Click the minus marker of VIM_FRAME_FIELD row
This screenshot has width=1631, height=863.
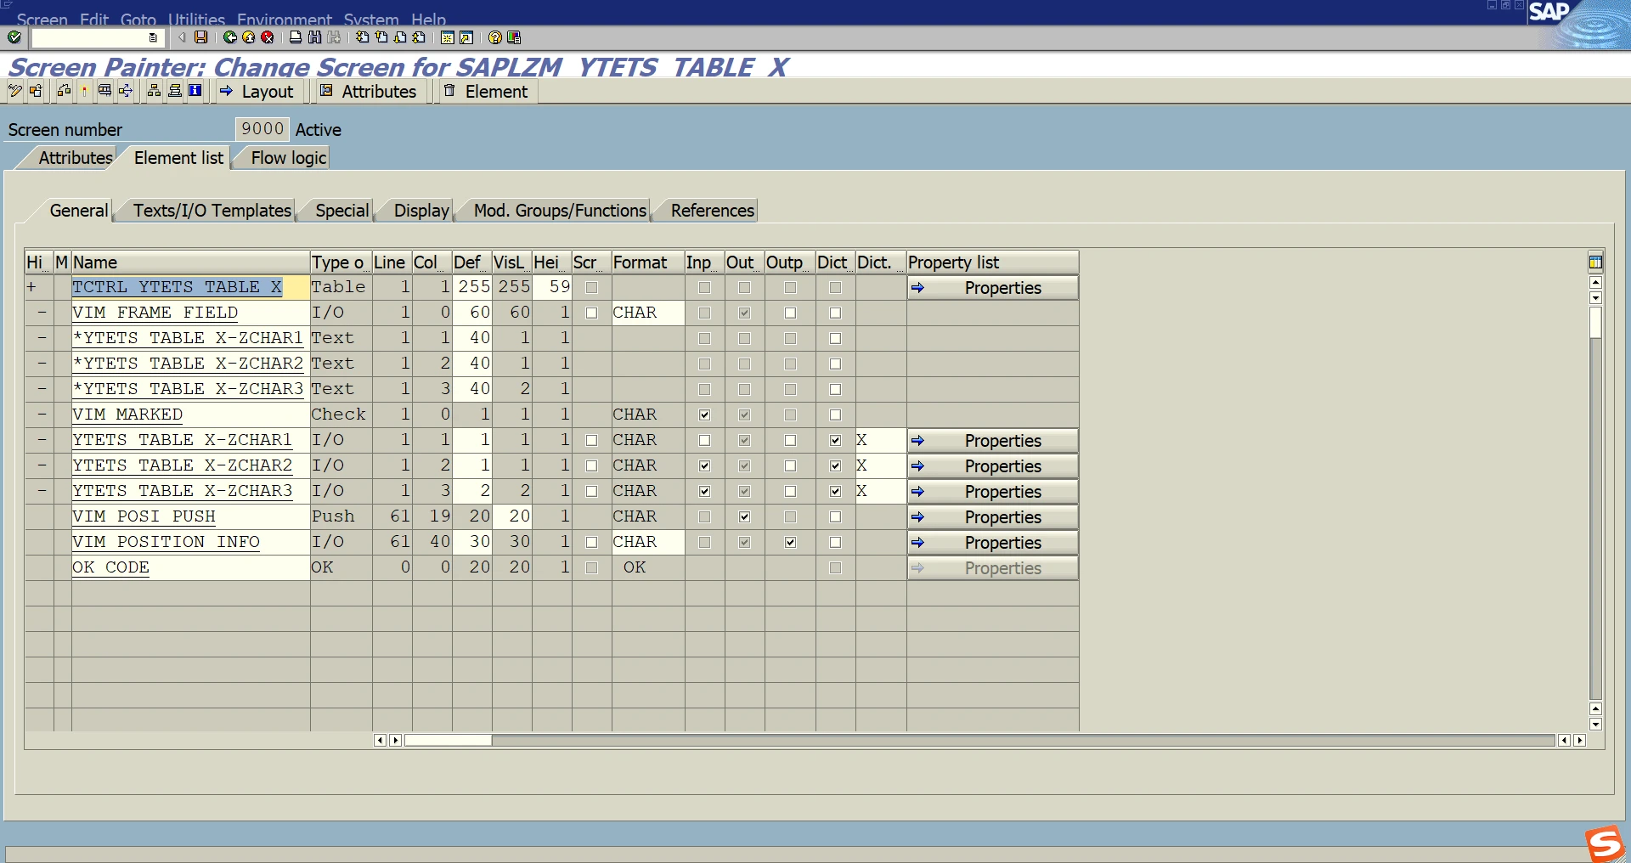(41, 313)
